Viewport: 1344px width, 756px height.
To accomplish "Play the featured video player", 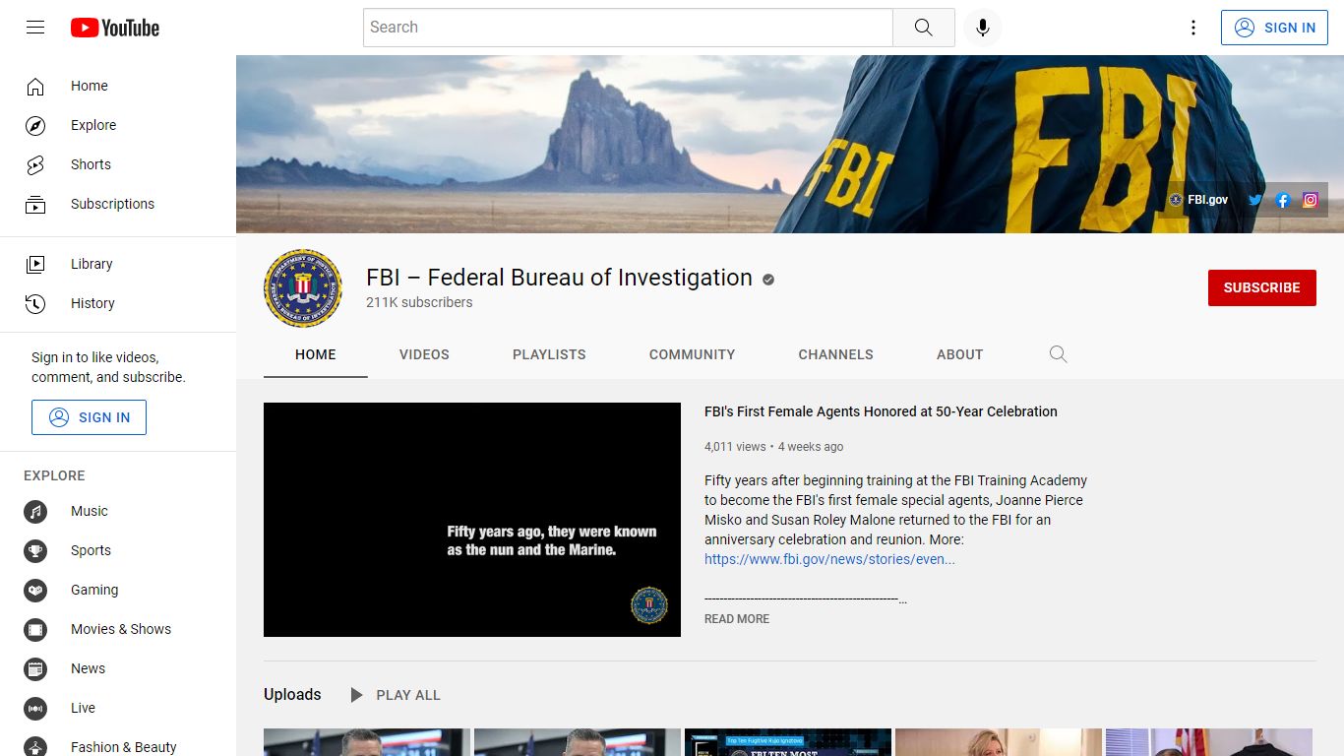I will pyautogui.click(x=472, y=520).
